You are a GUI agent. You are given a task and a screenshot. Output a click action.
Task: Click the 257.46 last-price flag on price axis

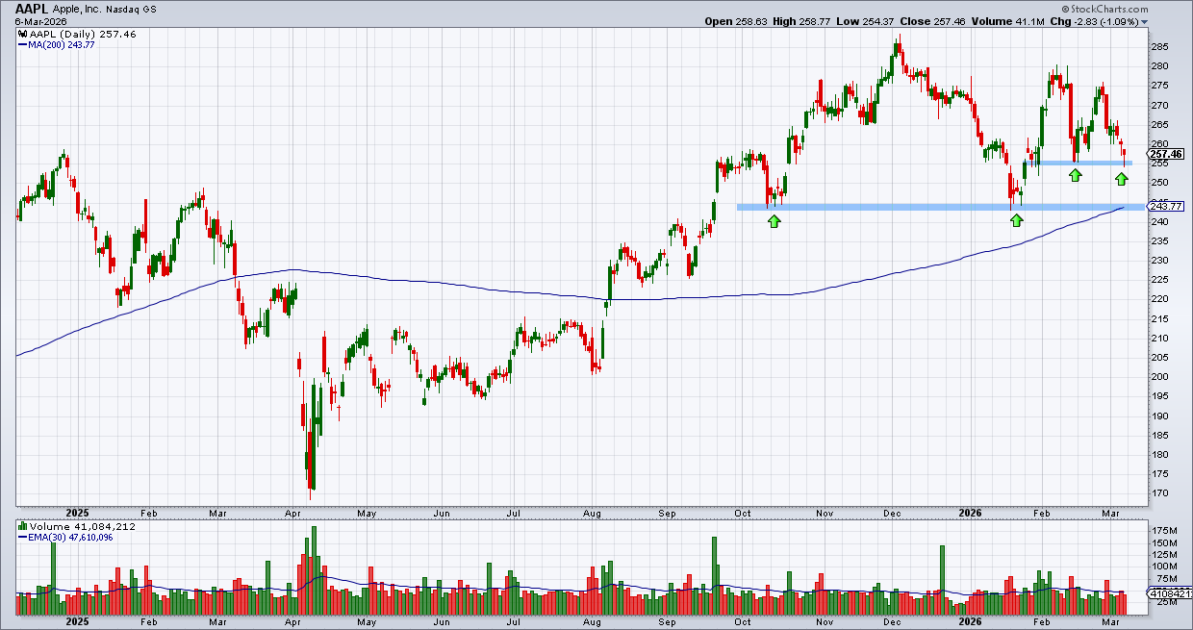(1166, 155)
